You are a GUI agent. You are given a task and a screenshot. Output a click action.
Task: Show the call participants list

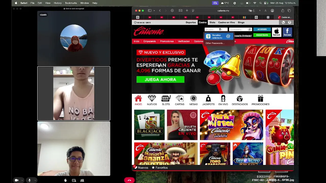click(x=82, y=180)
